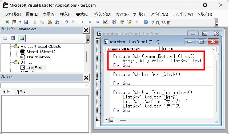Click the Break pause icon
The image size is (229, 134).
click(90, 22)
